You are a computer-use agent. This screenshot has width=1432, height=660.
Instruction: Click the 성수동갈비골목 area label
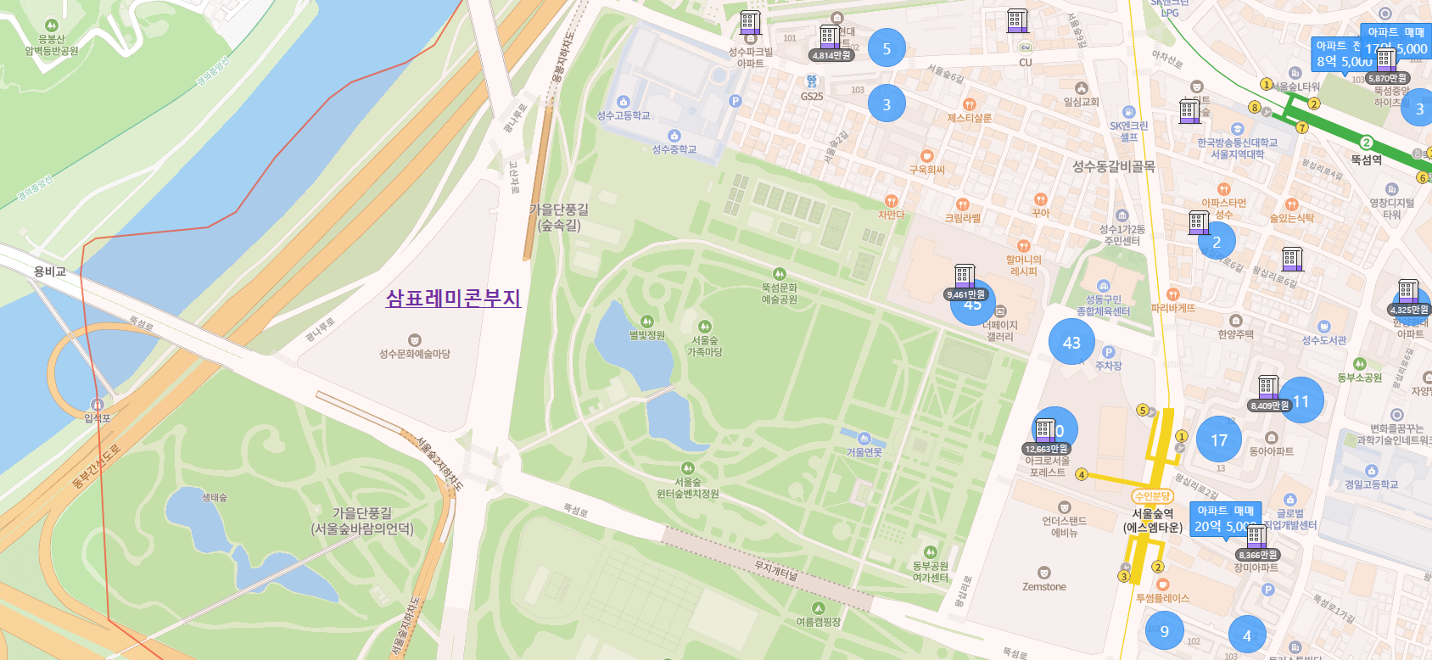[1114, 166]
